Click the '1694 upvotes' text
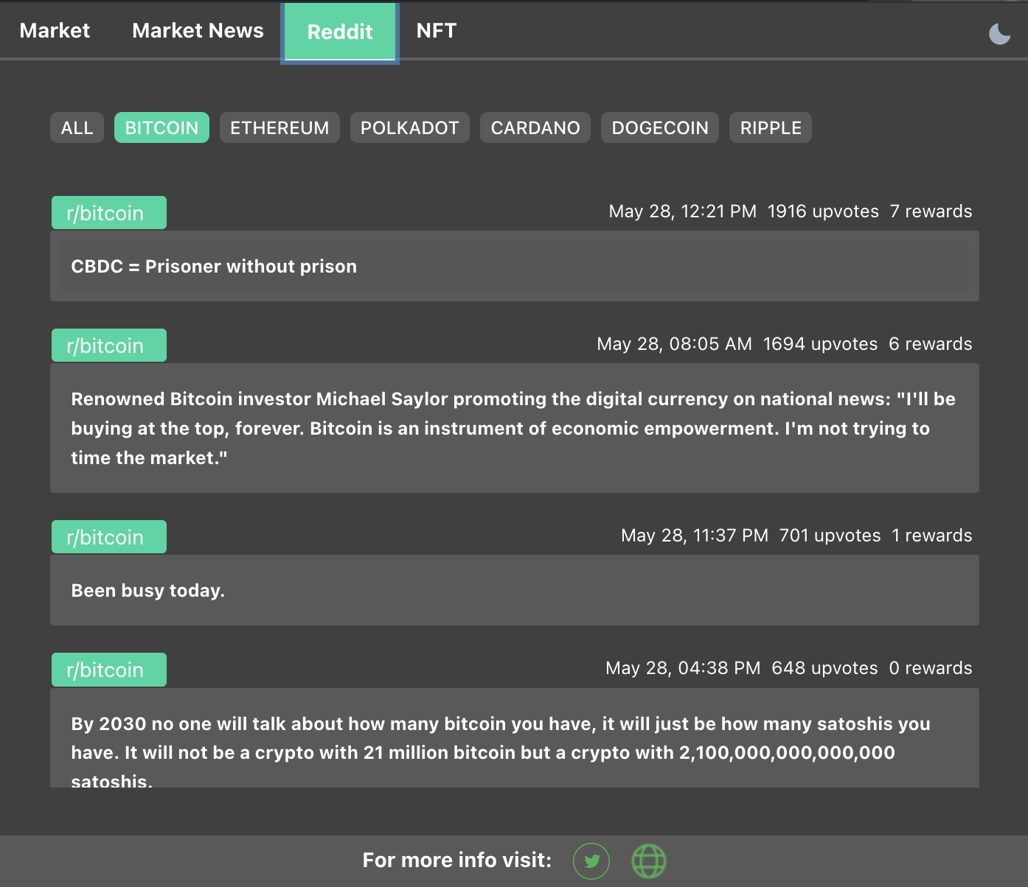The width and height of the screenshot is (1028, 887). (x=820, y=344)
